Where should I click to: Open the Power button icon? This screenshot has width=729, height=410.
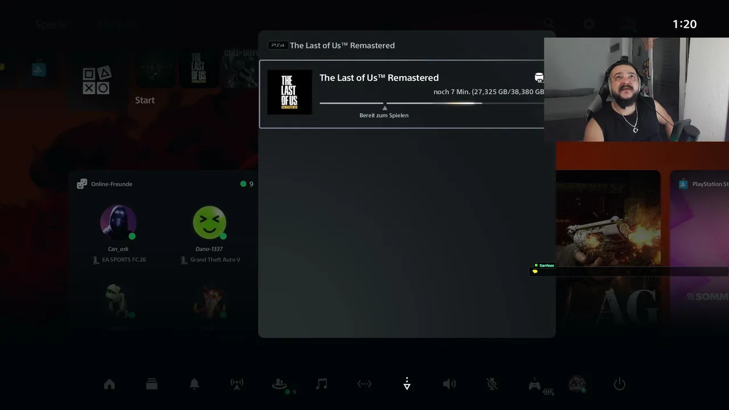click(x=620, y=384)
